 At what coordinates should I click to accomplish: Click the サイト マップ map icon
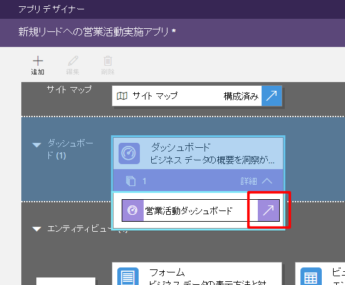tap(122, 96)
